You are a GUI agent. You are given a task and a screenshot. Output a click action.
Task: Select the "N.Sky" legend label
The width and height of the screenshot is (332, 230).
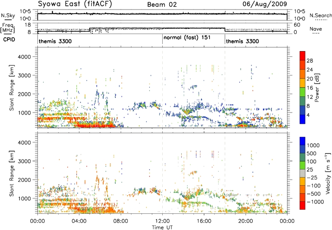8,15
